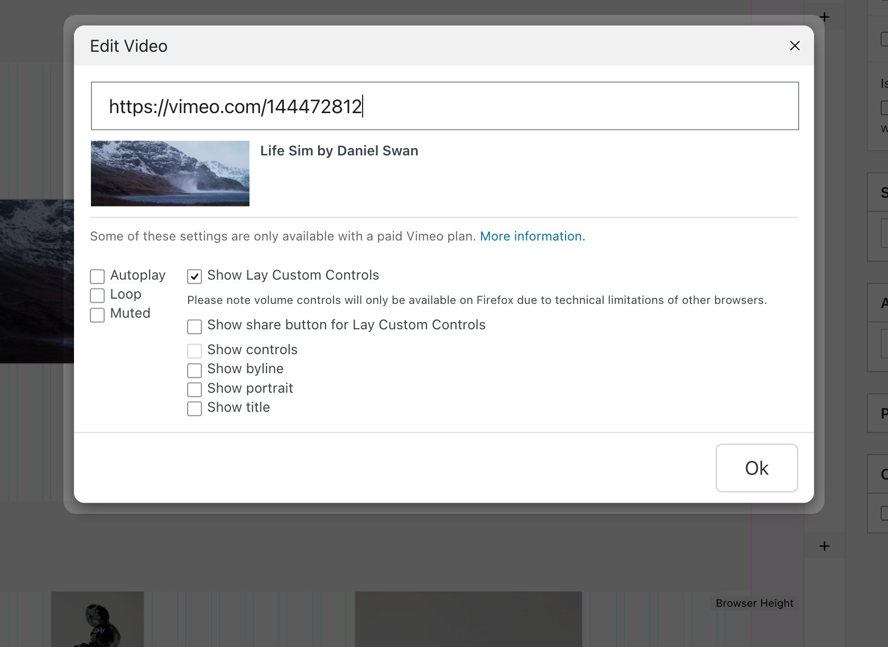Viewport: 888px width, 647px height.
Task: Enable the Muted checkbox
Action: pos(97,315)
